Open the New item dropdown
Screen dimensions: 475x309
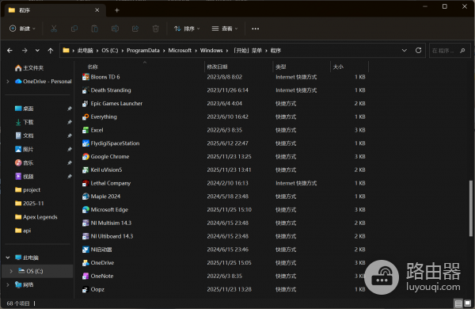pyautogui.click(x=22, y=29)
